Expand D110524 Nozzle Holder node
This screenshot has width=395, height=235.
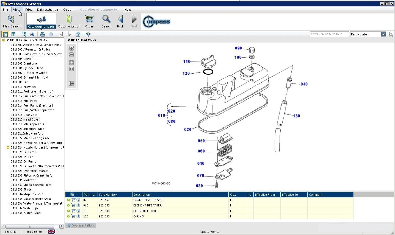pos(8,147)
